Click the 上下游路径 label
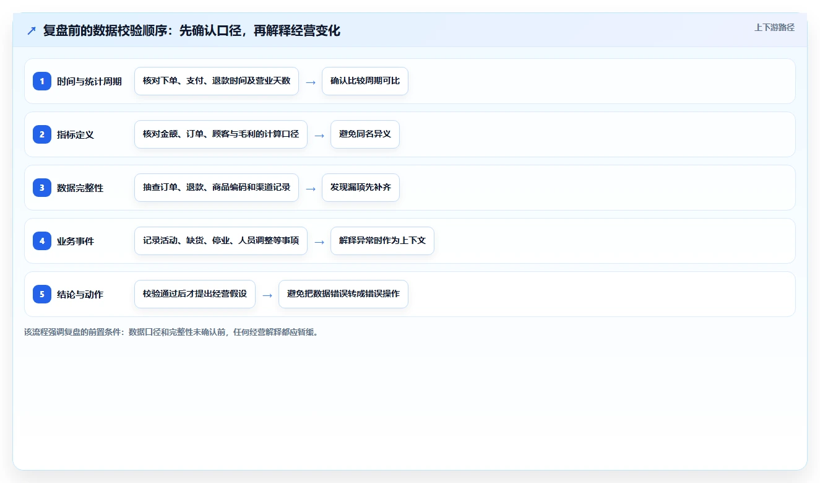The width and height of the screenshot is (820, 483). pyautogui.click(x=774, y=27)
